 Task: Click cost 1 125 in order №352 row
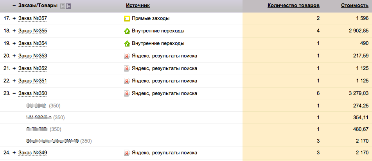tap(362, 68)
